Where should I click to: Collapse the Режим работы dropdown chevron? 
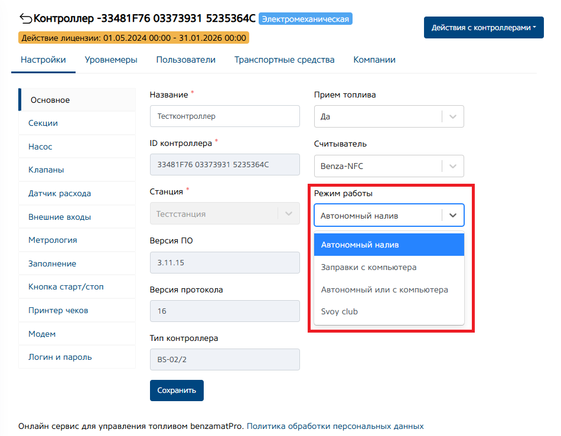point(453,216)
